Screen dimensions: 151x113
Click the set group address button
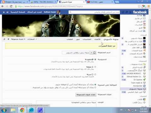tap(86, 94)
